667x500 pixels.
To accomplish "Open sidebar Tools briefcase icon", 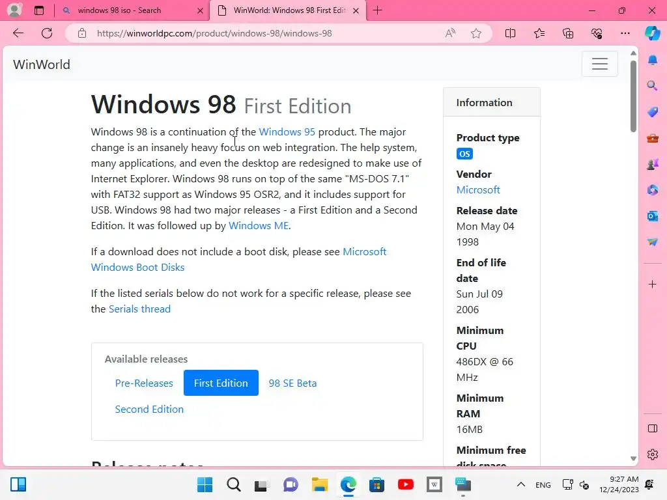I will [x=653, y=138].
